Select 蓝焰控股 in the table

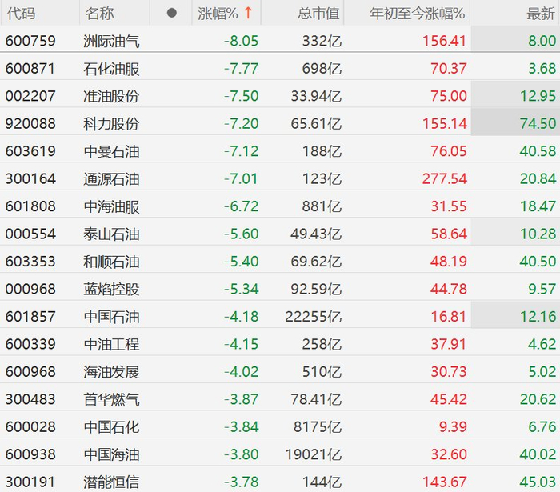point(111,289)
